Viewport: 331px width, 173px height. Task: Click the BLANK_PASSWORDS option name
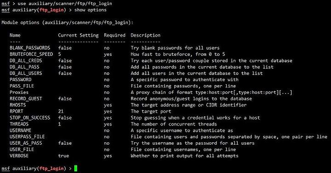pyautogui.click(x=30, y=48)
